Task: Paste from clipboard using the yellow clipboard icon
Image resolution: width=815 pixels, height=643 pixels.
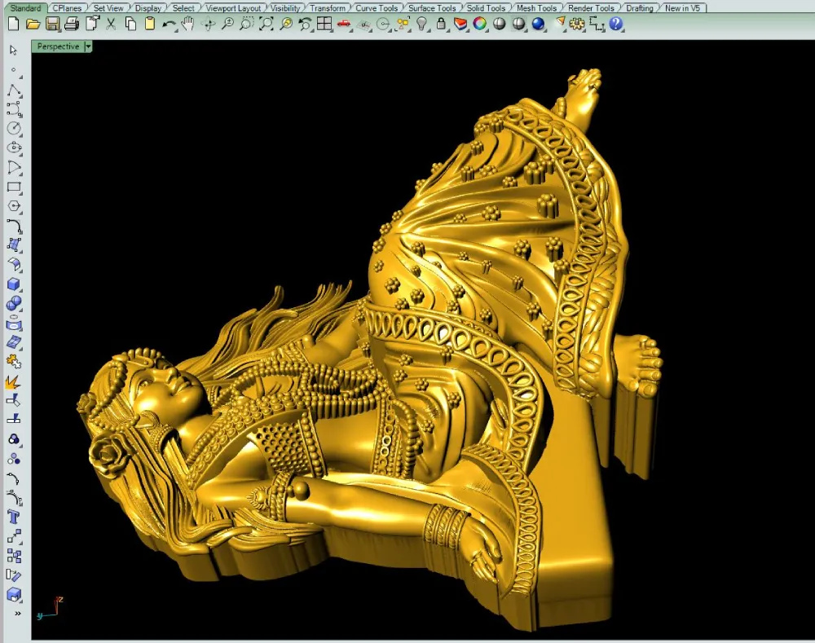Action: [150, 24]
